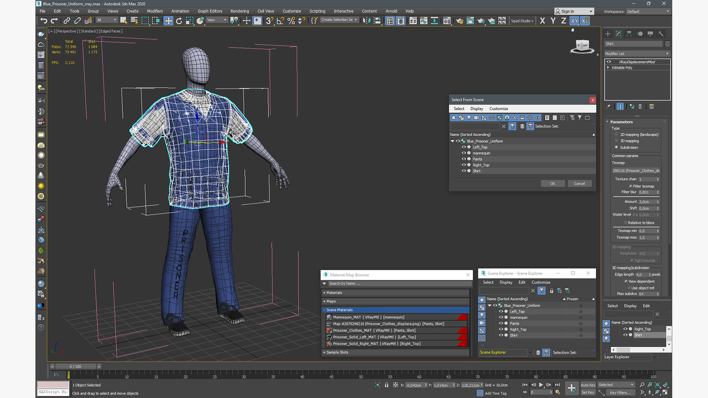Open the selection filter All dropdown

coord(107,20)
